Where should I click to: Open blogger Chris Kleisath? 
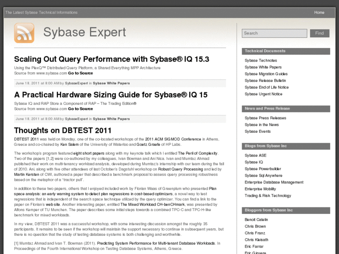pos(256,240)
